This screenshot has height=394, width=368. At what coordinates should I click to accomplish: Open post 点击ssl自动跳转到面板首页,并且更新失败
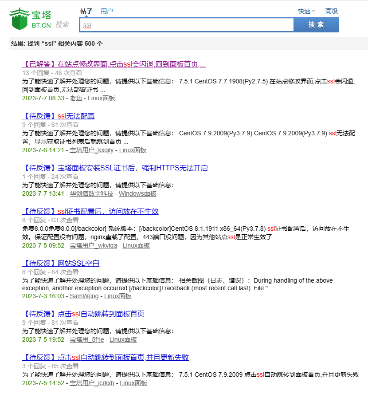(106, 357)
